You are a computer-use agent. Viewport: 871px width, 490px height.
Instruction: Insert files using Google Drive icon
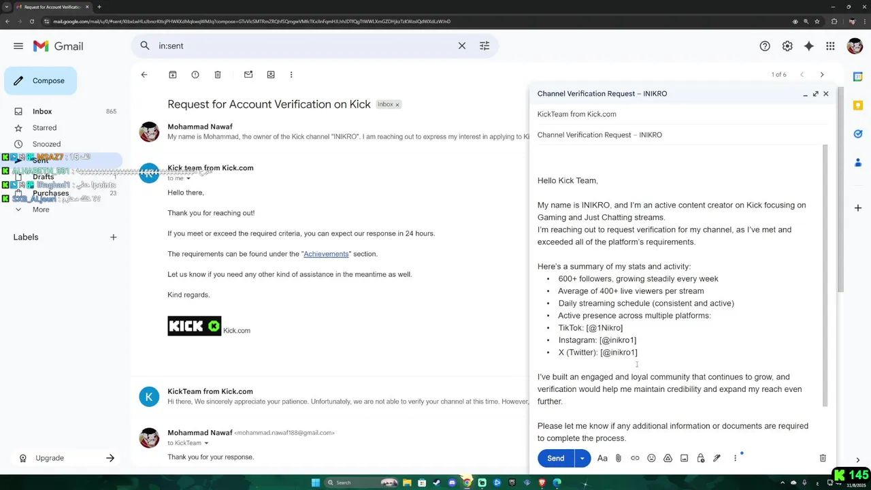click(x=668, y=458)
